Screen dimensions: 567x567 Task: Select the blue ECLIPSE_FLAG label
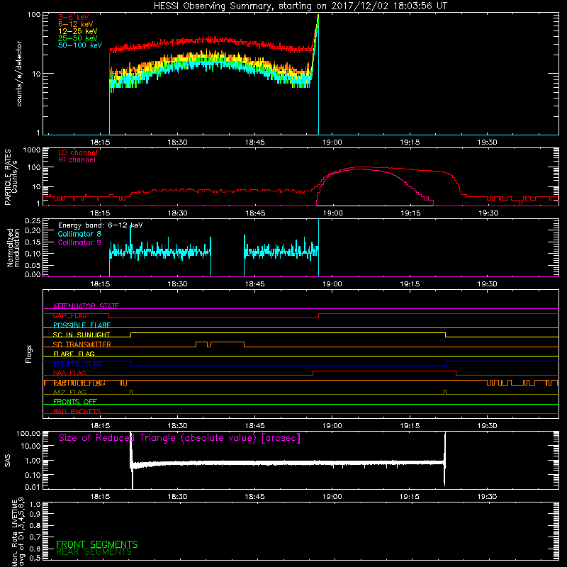click(x=77, y=364)
